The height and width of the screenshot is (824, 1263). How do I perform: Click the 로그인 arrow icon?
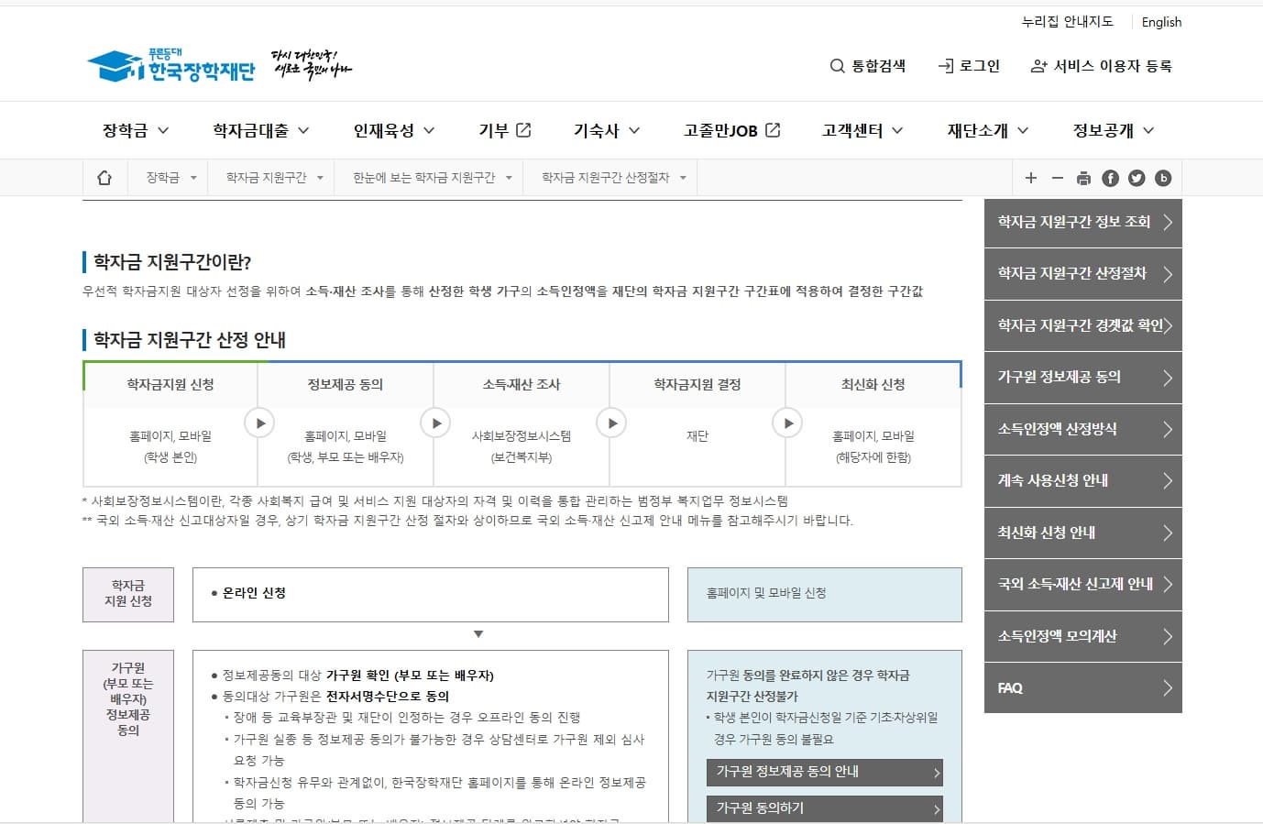(x=944, y=65)
